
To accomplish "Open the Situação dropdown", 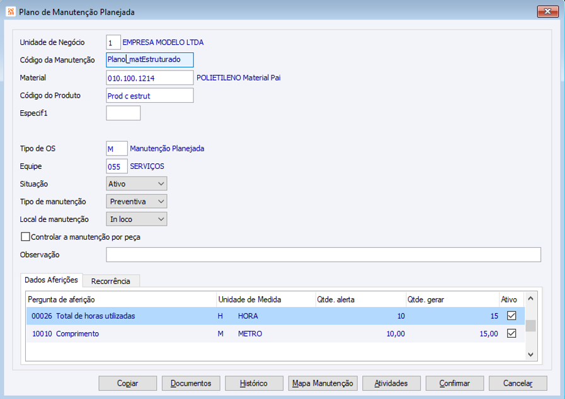I will click(x=137, y=184).
